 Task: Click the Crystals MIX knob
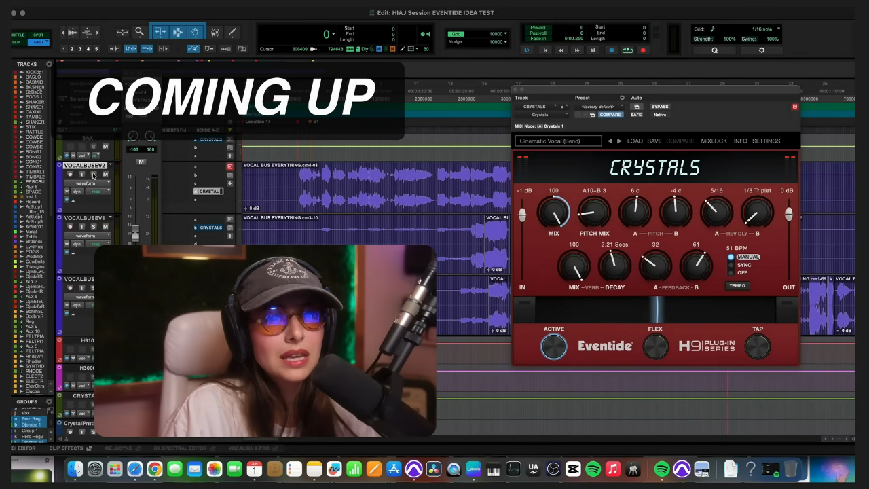pos(554,212)
